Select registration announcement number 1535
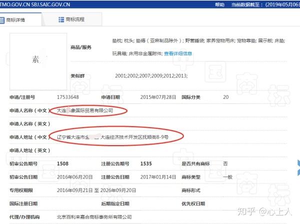Viewport: 300px width, 224px height. click(146, 164)
